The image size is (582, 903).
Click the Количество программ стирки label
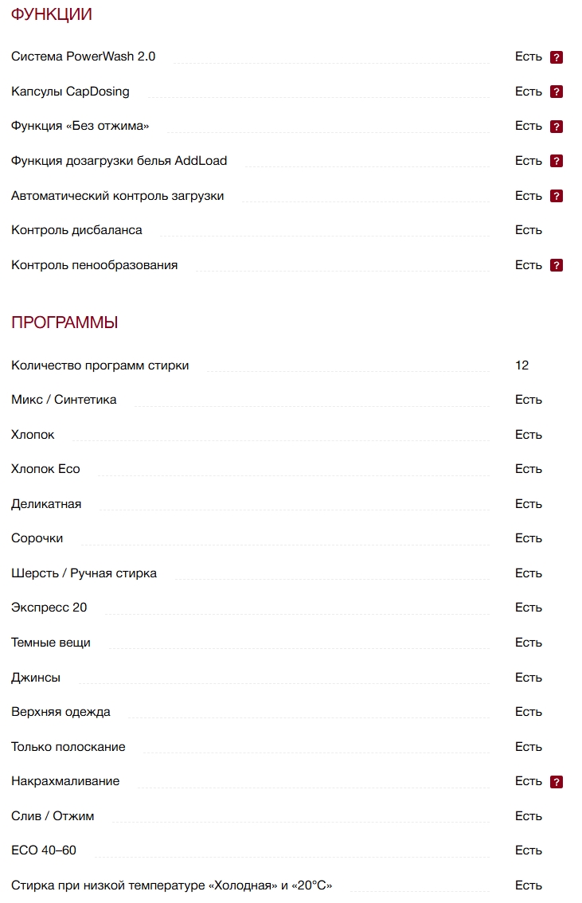[x=100, y=365]
